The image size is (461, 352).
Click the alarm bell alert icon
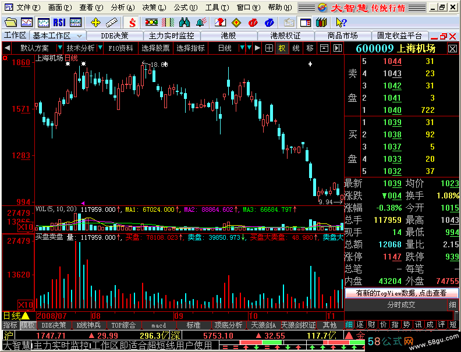[201, 22]
